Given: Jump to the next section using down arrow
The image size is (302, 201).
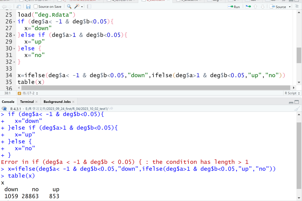Looking at the screenshot, I should [263, 7].
